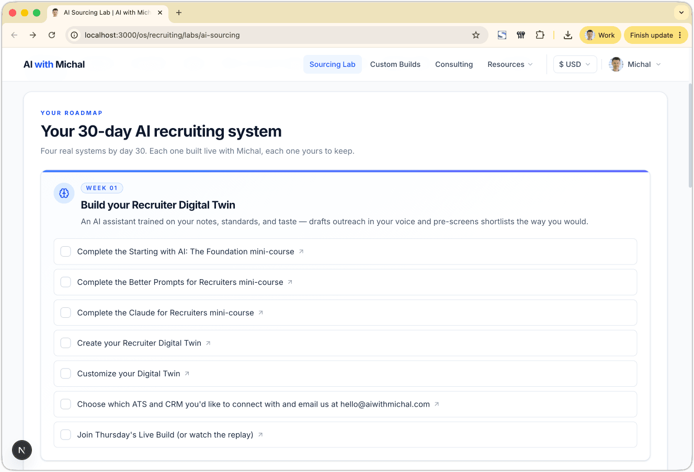Click the Your 30-day AI recruiting system title
The image size is (694, 472).
pos(161,131)
